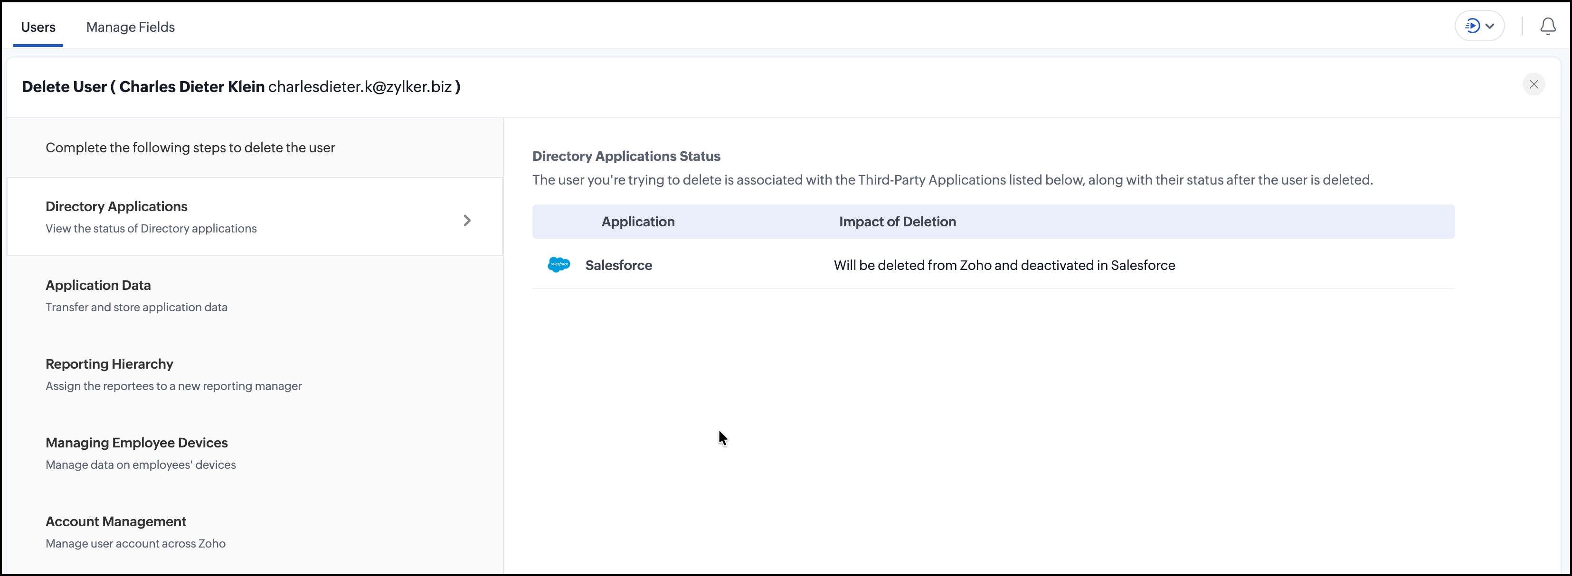Screen dimensions: 1572x576
Task: Click the Impact of Deletion column header
Action: point(897,222)
